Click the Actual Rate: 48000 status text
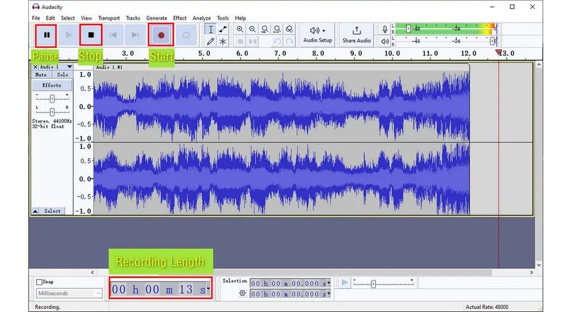 [x=486, y=307]
